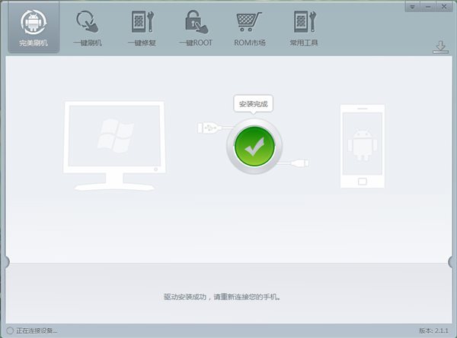
Task: Click the 安装完成 tooltip bubble
Action: pyautogui.click(x=254, y=104)
